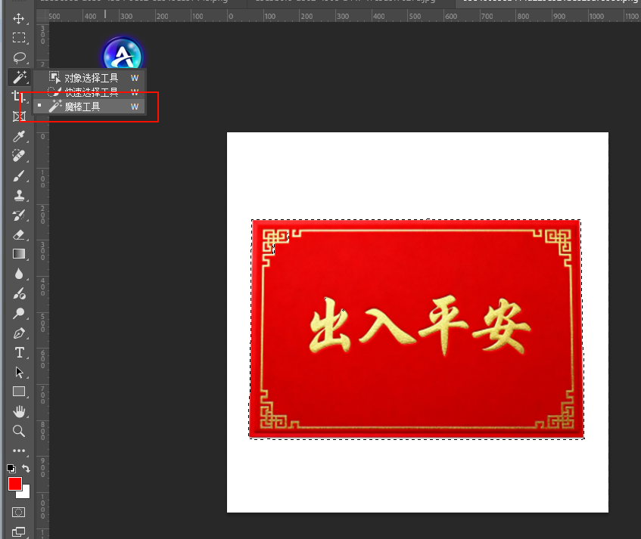This screenshot has height=539, width=641.
Task: Select the Spot Healing Brush tool
Action: [20, 156]
